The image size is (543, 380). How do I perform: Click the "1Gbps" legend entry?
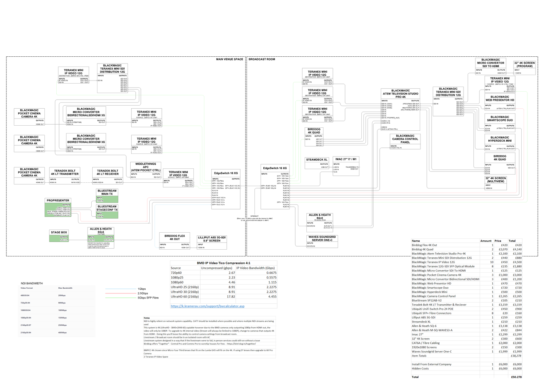[x=142, y=289]
